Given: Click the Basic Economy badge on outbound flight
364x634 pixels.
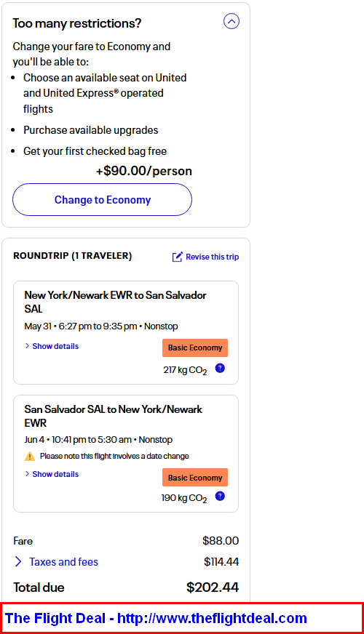Looking at the screenshot, I should [195, 348].
